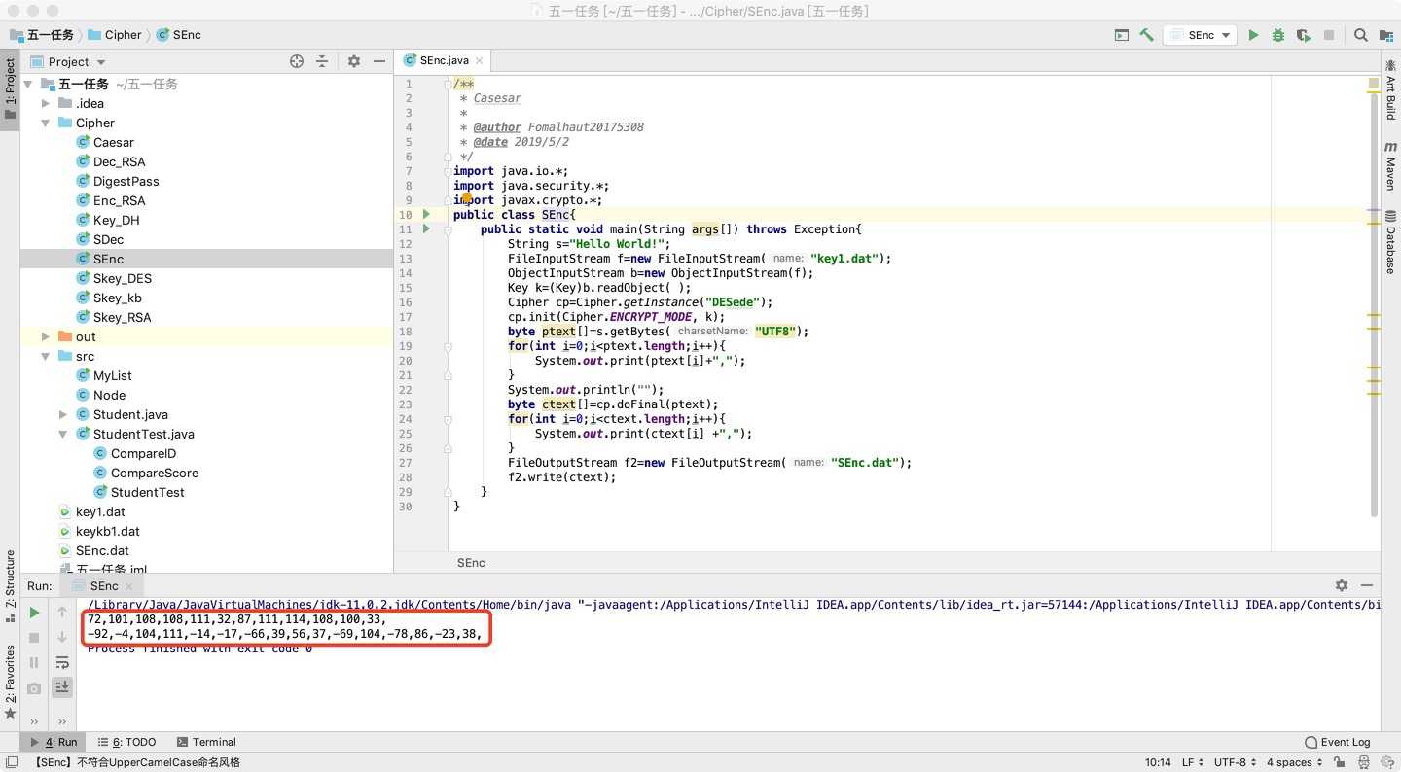Dump threads camera icon in Run panel
Viewport: 1401px width, 772px height.
click(x=34, y=688)
